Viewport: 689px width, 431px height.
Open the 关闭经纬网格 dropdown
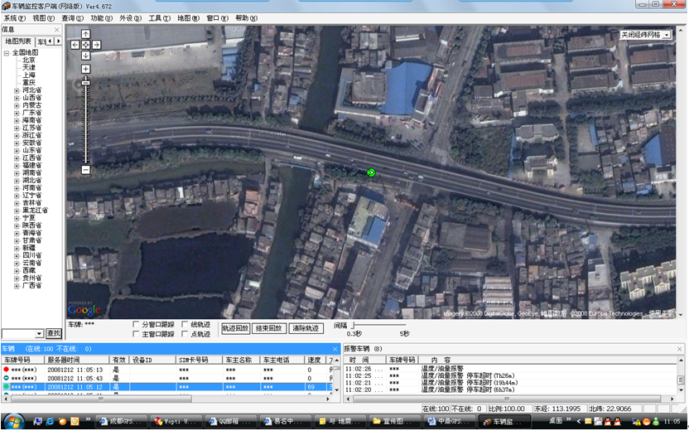coord(666,35)
